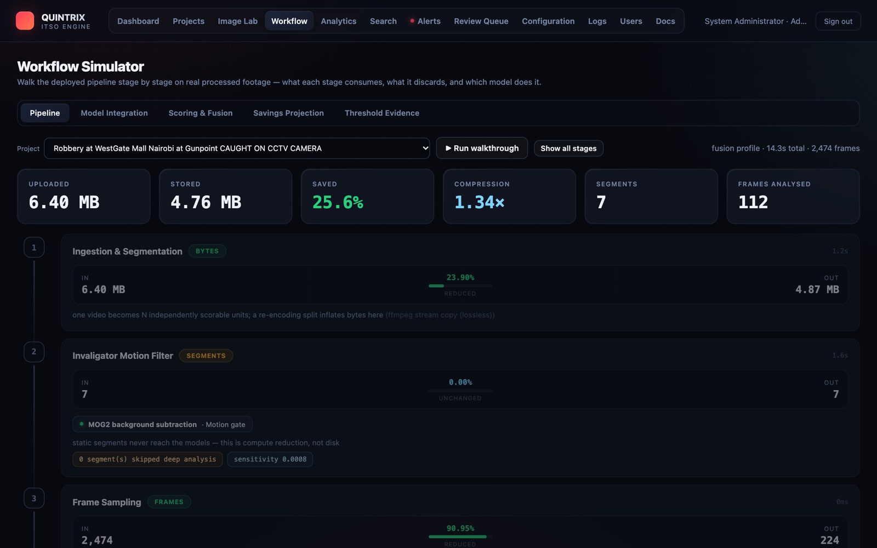This screenshot has width=877, height=548.
Task: Click System Administrator account label
Action: pyautogui.click(x=755, y=21)
